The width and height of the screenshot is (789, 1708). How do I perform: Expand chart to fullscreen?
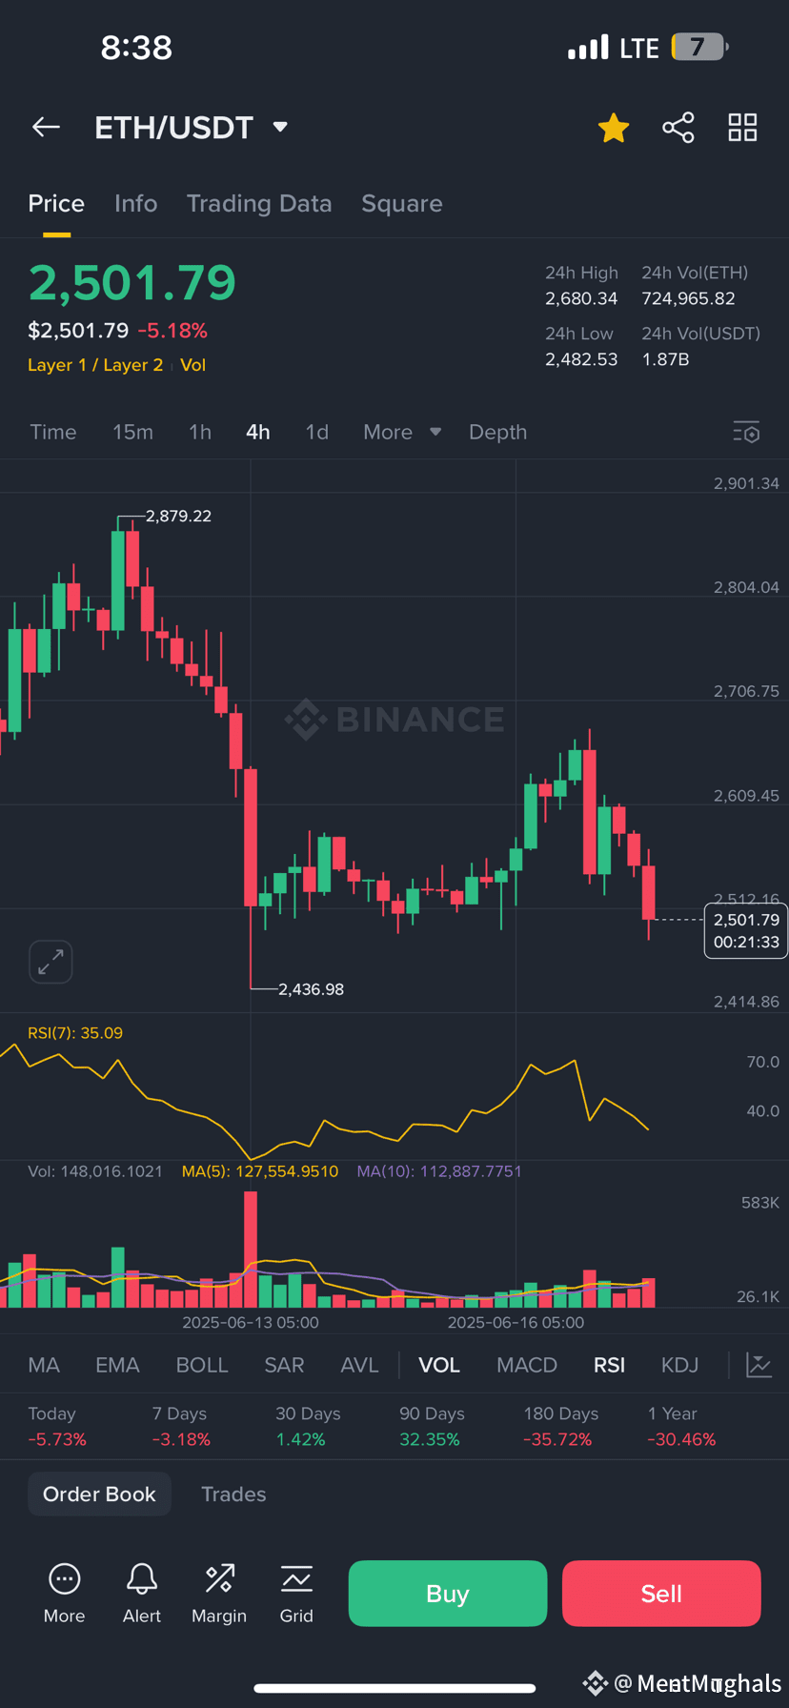click(x=51, y=962)
